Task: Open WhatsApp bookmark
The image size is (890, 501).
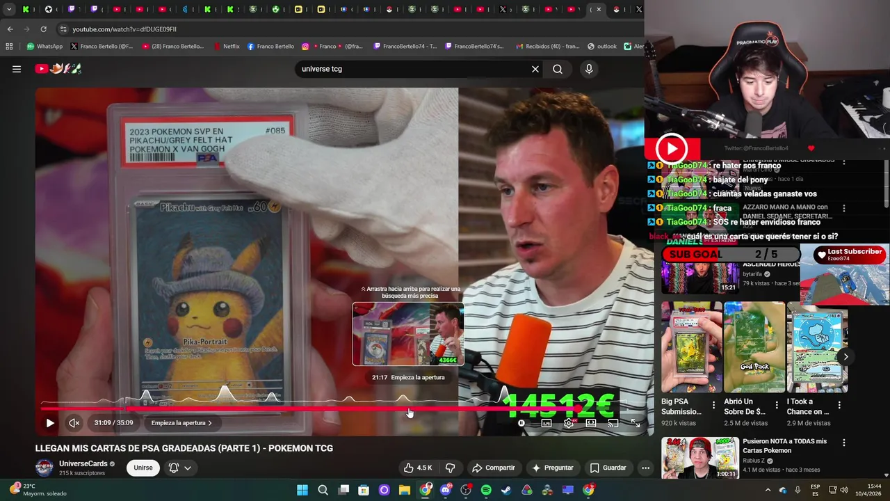Action: 44,47
